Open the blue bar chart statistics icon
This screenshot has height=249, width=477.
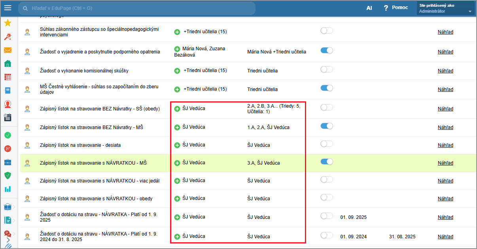pyautogui.click(x=8, y=189)
